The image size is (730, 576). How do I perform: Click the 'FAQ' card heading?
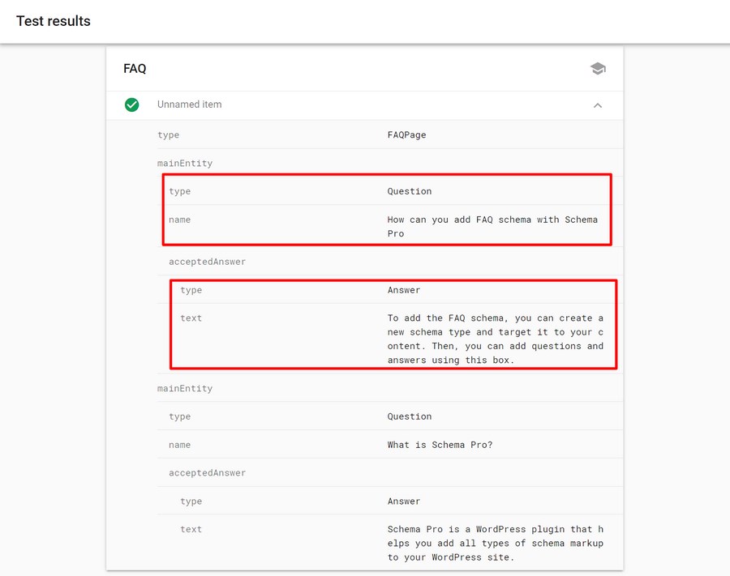coord(135,69)
